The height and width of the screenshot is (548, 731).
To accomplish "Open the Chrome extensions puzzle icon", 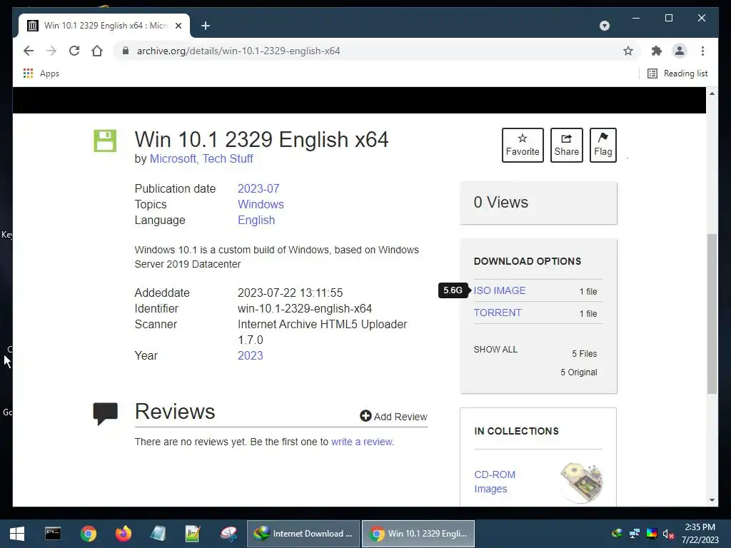I will coord(657,51).
